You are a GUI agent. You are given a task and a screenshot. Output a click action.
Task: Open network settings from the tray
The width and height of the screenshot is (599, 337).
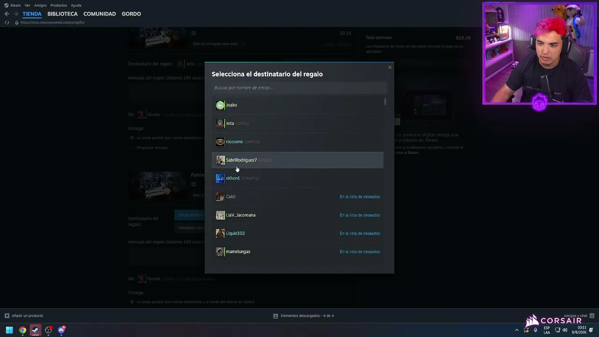coord(557,330)
